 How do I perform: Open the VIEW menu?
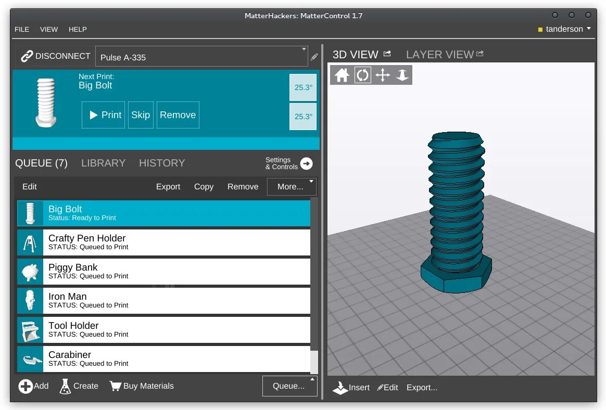49,29
